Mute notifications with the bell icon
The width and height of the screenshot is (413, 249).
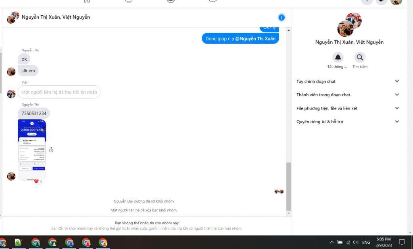(x=338, y=57)
